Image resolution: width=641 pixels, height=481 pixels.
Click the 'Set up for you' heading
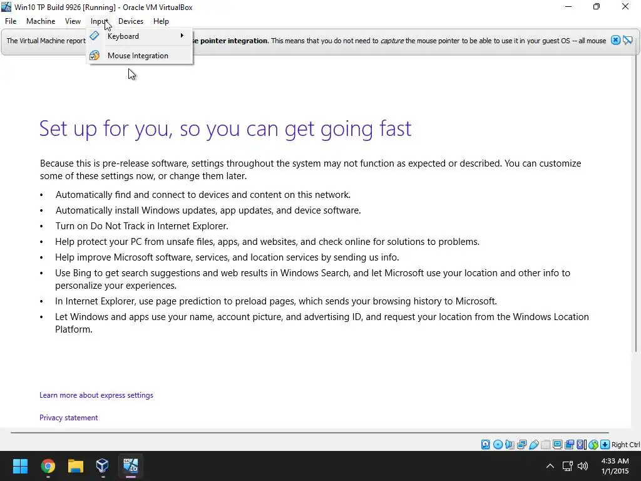225,128
